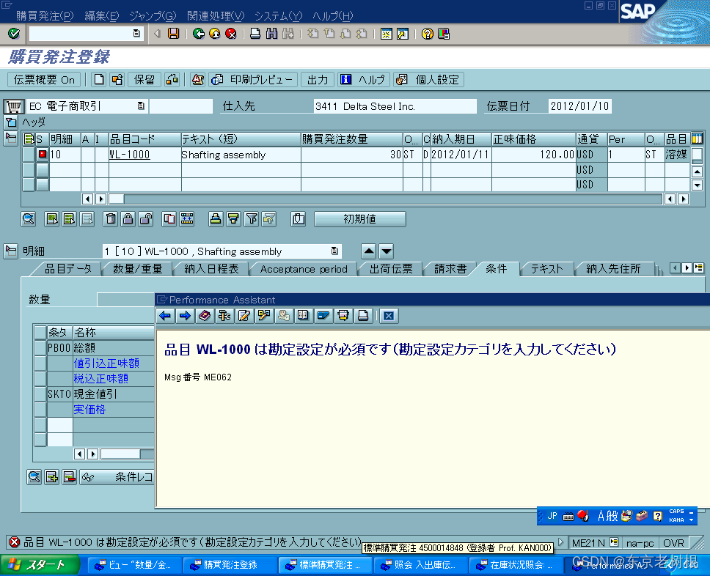Click the condition detail magnifier icon
Image resolution: width=710 pixels, height=576 pixels.
pyautogui.click(x=34, y=477)
